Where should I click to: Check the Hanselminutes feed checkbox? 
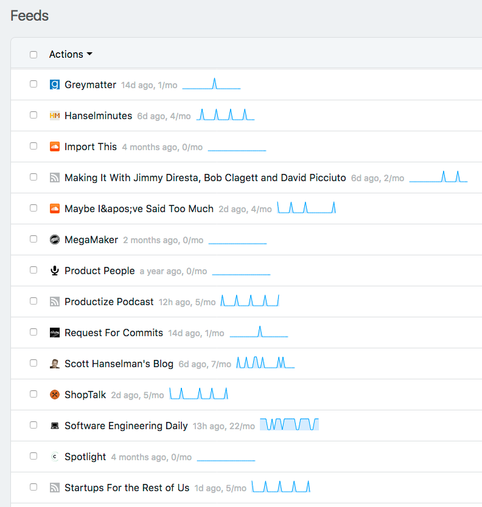[33, 115]
